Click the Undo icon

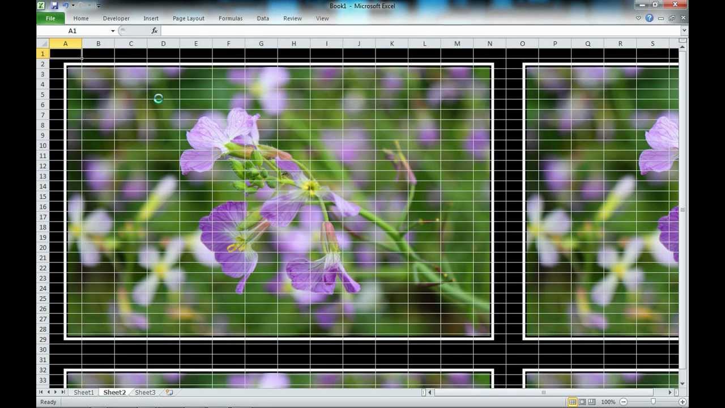(x=66, y=5)
